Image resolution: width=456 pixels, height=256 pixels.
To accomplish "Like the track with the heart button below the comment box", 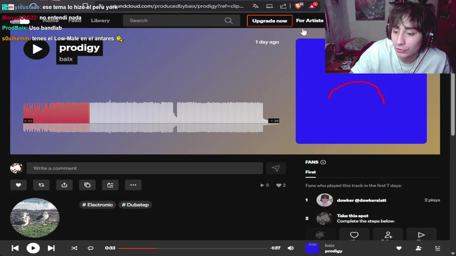I will [19, 185].
